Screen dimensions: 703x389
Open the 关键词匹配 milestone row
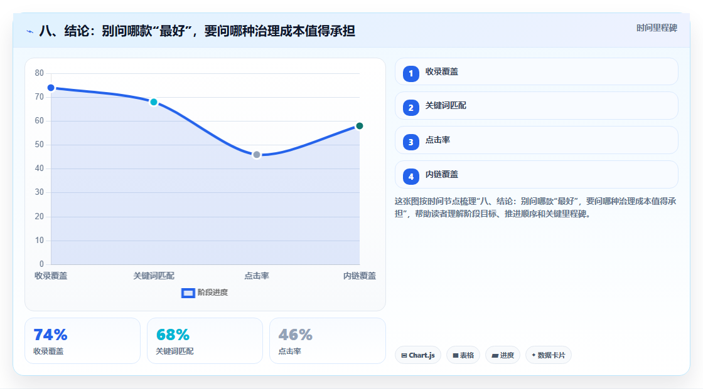(536, 106)
